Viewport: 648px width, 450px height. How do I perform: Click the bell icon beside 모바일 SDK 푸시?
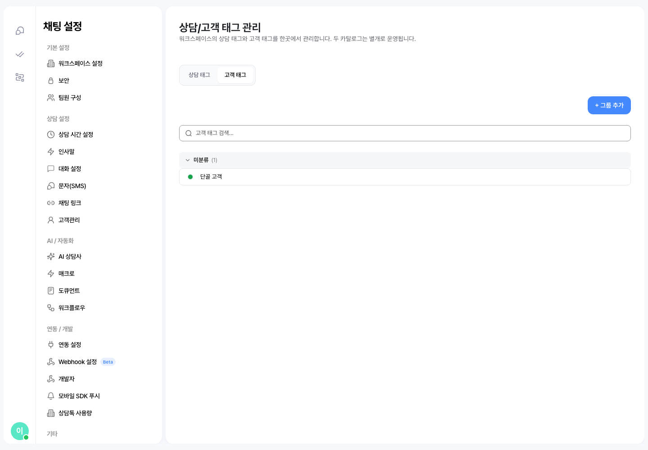click(x=51, y=396)
